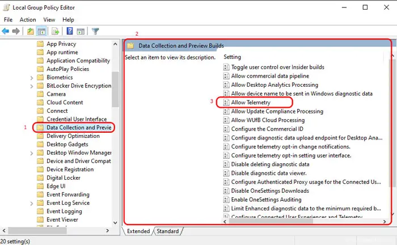The image size is (397, 245).
Task: Click policy icon beside Allow commercial data pipeline
Action: [226, 76]
